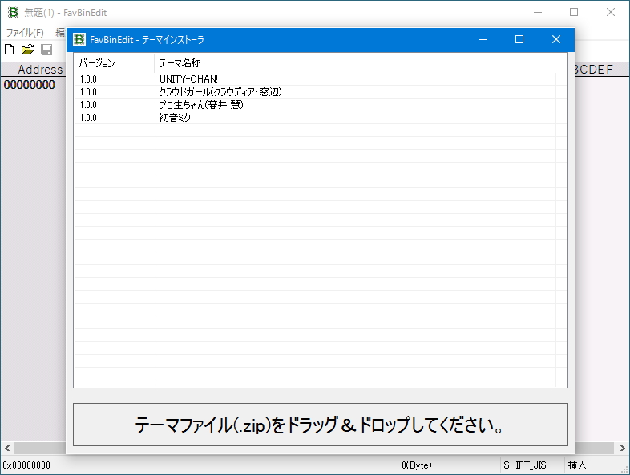Open the ファイル(F) menu
Screen dimensions: 630x475
25,33
